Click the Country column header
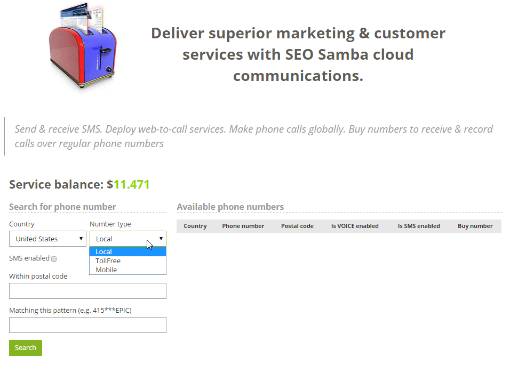Image resolution: width=510 pixels, height=374 pixels. tap(195, 226)
